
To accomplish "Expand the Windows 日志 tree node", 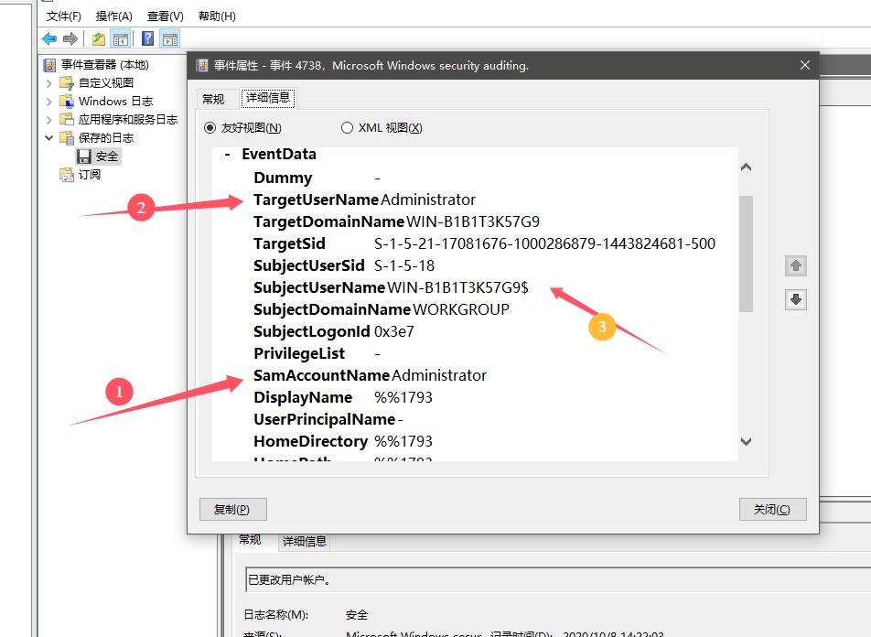I will (49, 102).
